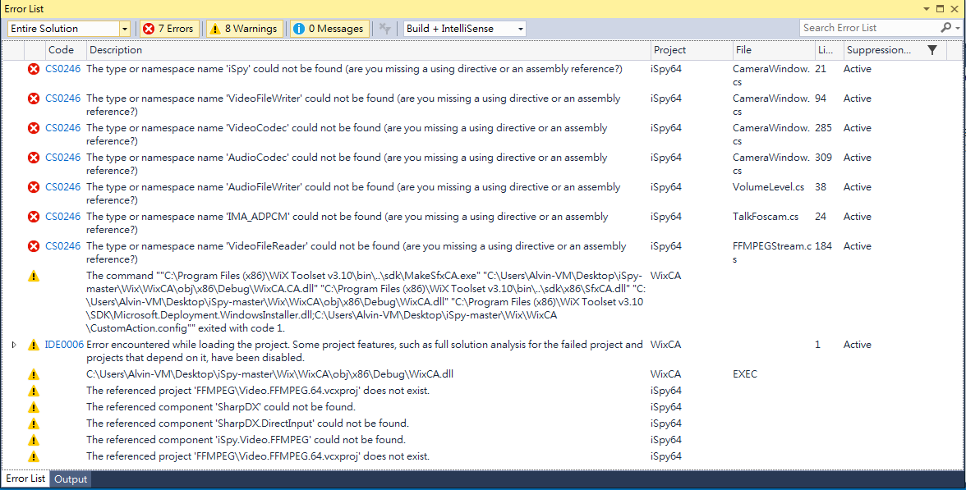Image resolution: width=966 pixels, height=490 pixels.
Task: Open CS0246 link for 'VideoCodec' error
Action: pyautogui.click(x=62, y=128)
